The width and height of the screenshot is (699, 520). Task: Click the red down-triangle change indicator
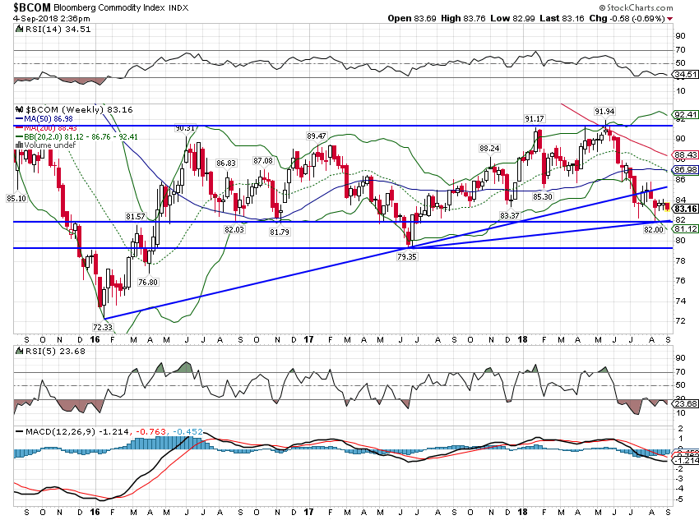670,19
